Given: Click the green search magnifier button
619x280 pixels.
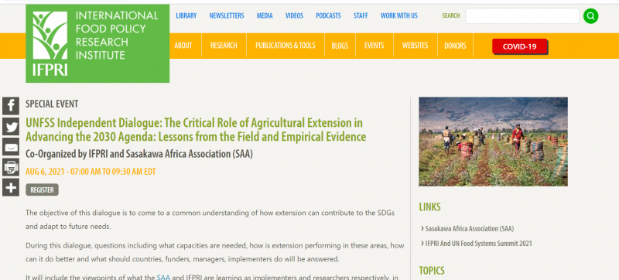Looking at the screenshot, I should (590, 16).
